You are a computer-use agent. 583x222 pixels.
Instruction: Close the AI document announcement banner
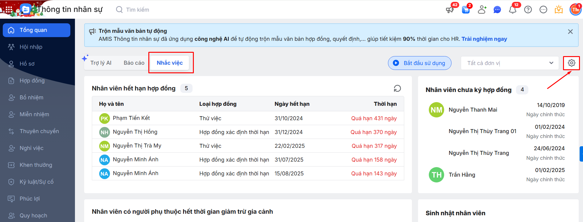[x=570, y=32]
